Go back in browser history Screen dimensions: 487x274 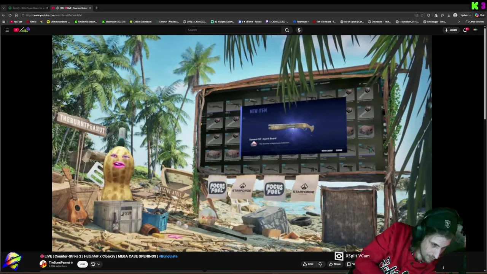3,15
